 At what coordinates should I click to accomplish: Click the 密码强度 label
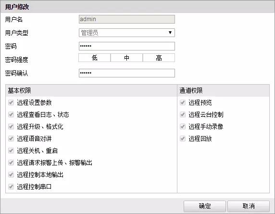pos(16,60)
